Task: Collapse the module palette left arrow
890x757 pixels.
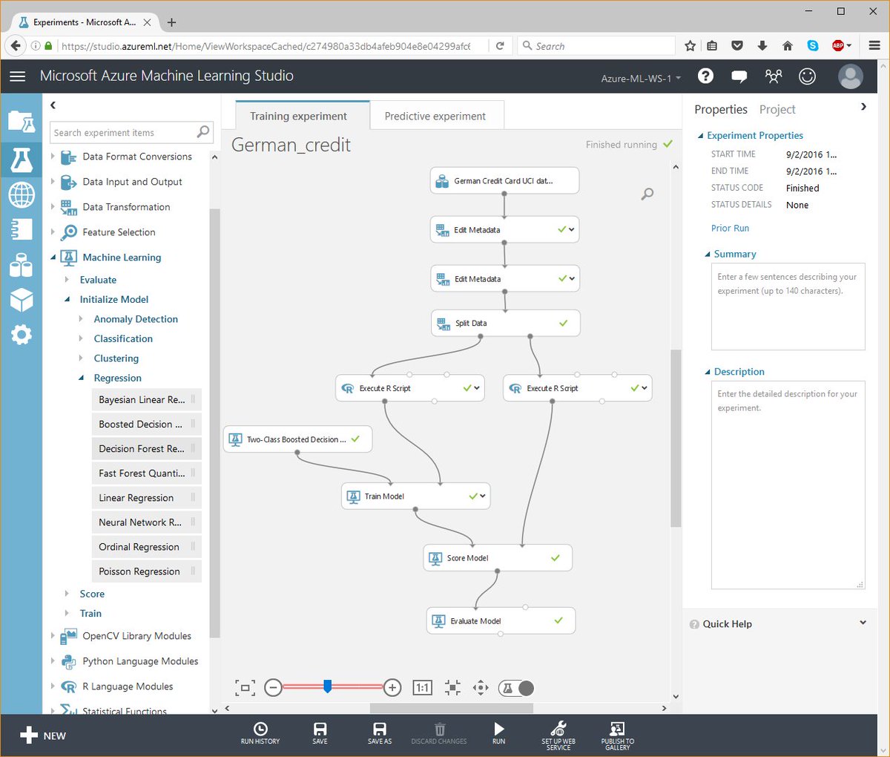Action: tap(53, 105)
